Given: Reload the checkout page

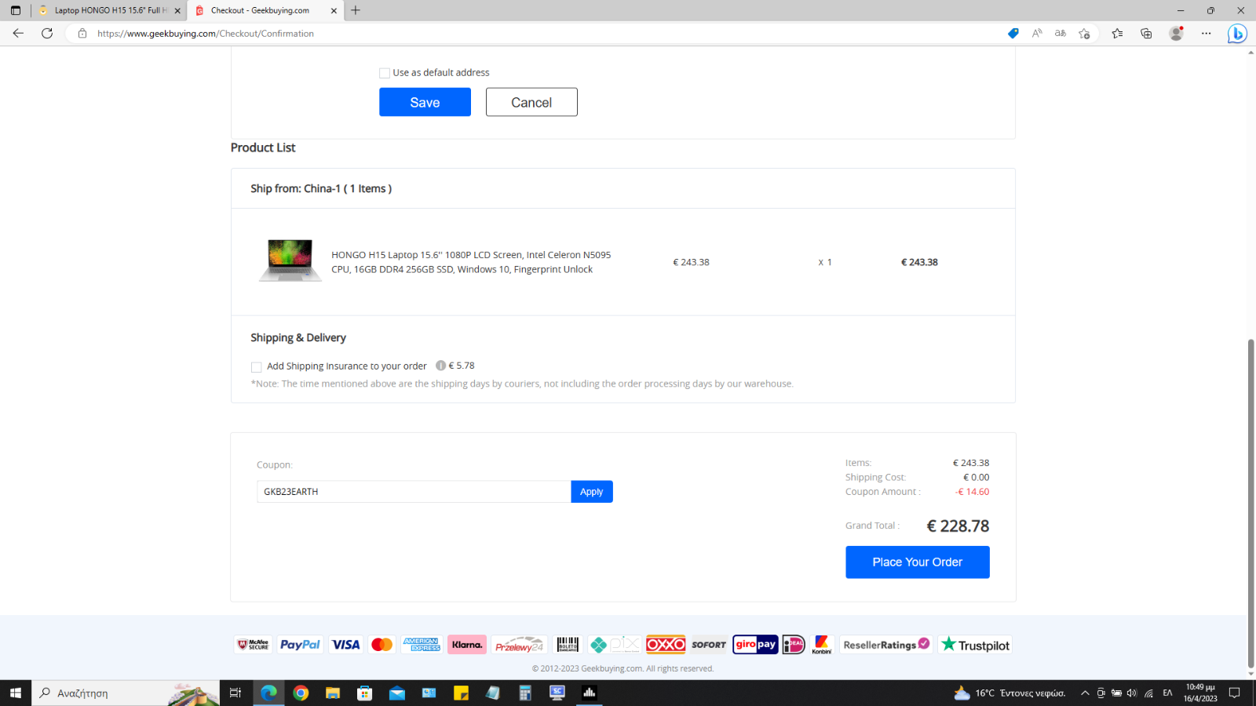Looking at the screenshot, I should tap(47, 33).
